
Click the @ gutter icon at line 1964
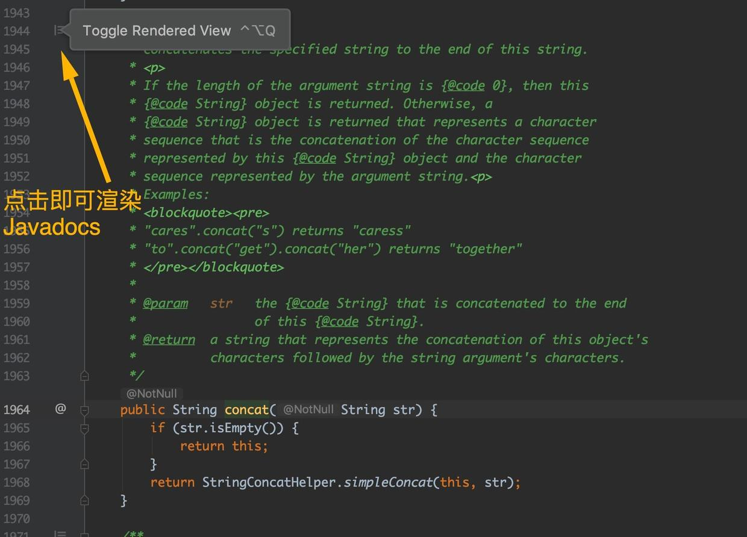coord(60,409)
